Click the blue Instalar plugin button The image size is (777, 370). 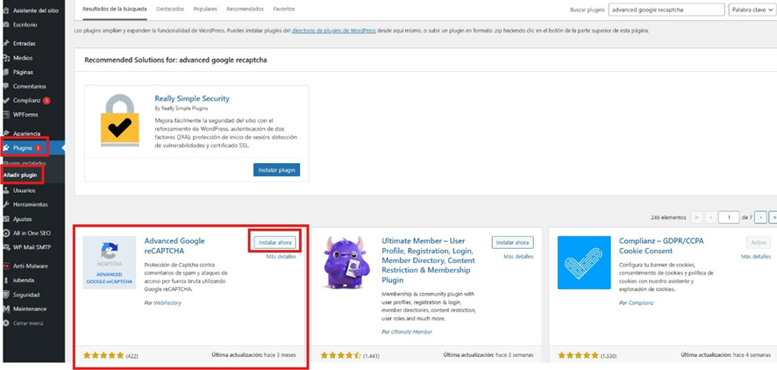[276, 170]
